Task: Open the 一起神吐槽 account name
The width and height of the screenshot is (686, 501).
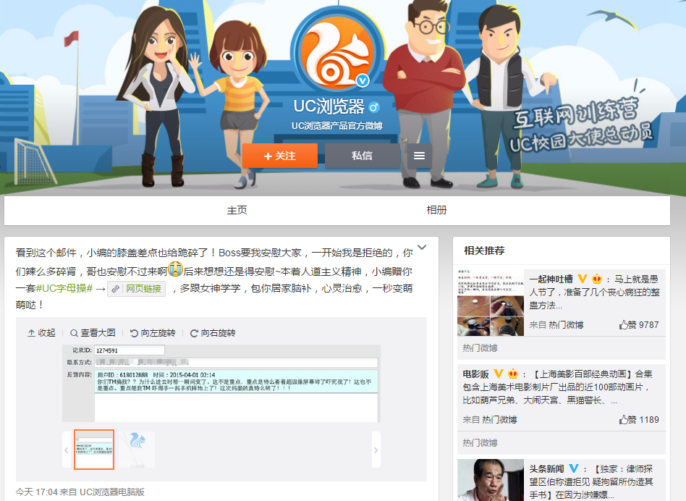Action: pos(551,279)
